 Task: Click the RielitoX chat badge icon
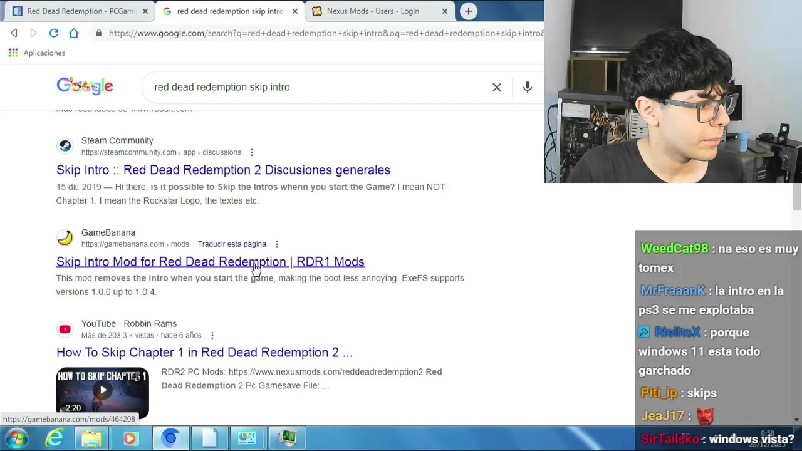(x=645, y=332)
